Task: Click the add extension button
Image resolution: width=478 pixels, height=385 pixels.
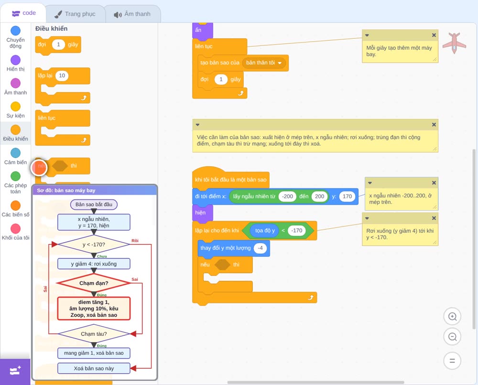Action: pos(15,371)
